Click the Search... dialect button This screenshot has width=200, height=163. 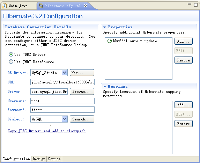pyautogui.click(x=82, y=119)
